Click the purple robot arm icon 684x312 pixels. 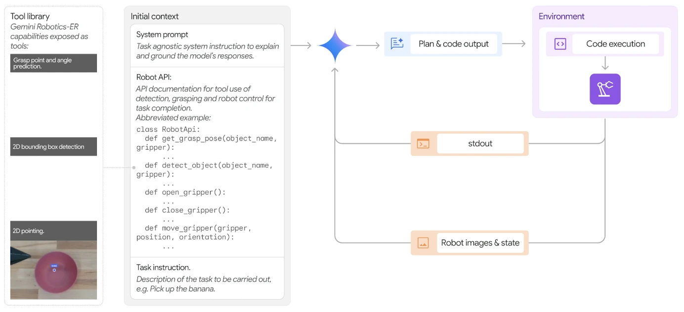tap(605, 89)
